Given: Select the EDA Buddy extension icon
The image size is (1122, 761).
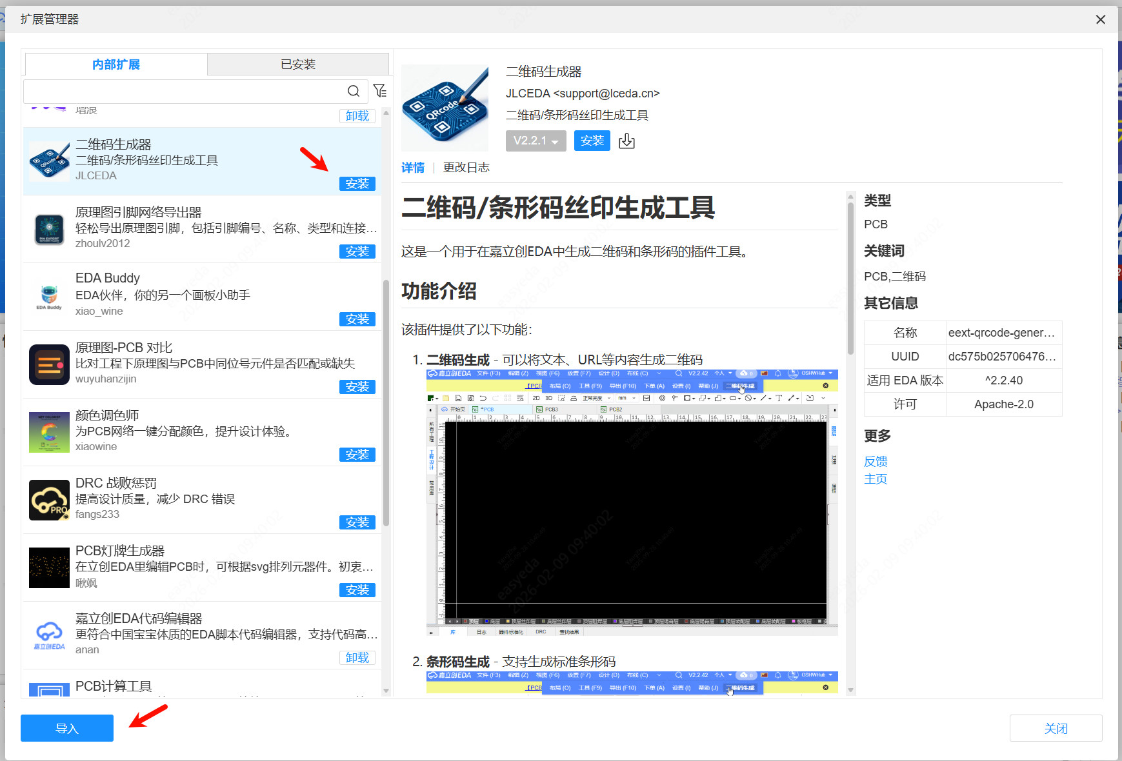Looking at the screenshot, I should (x=49, y=297).
